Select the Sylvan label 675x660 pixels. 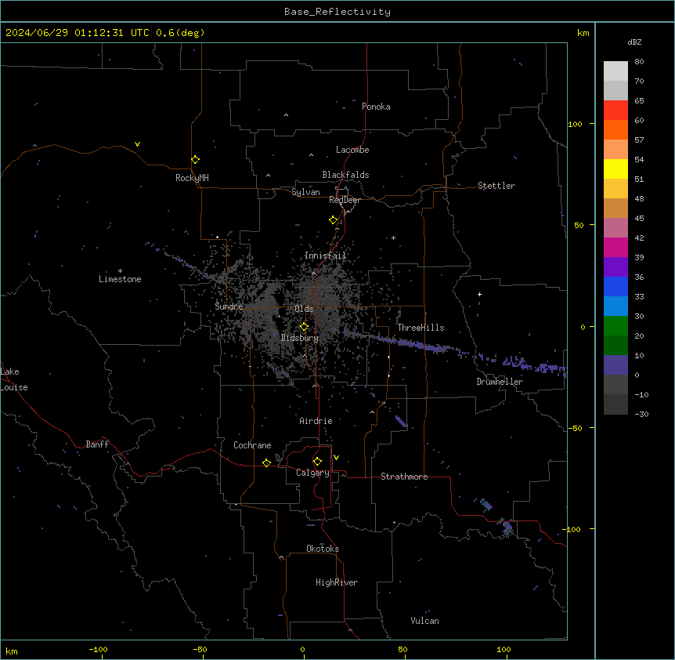305,192
